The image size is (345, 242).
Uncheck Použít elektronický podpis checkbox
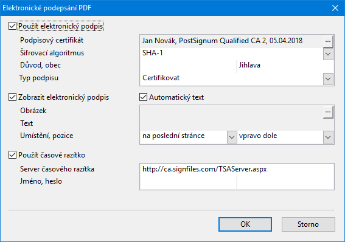coord(12,26)
